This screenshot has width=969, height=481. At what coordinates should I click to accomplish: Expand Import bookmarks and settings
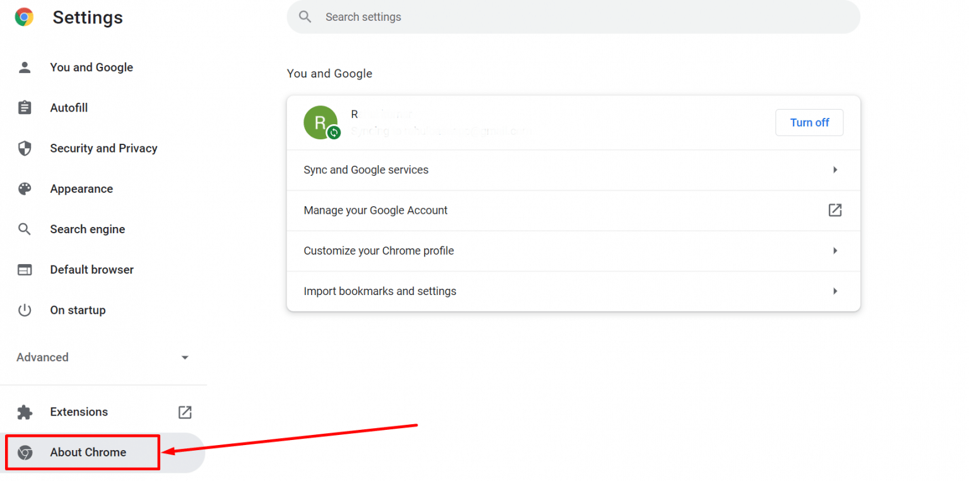tap(573, 291)
